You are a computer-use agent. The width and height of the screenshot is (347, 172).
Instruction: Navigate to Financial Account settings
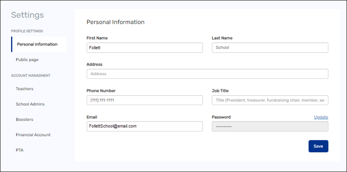coord(33,135)
